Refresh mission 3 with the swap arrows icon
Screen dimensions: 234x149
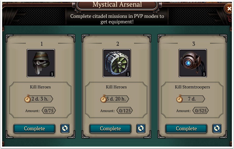217,128
